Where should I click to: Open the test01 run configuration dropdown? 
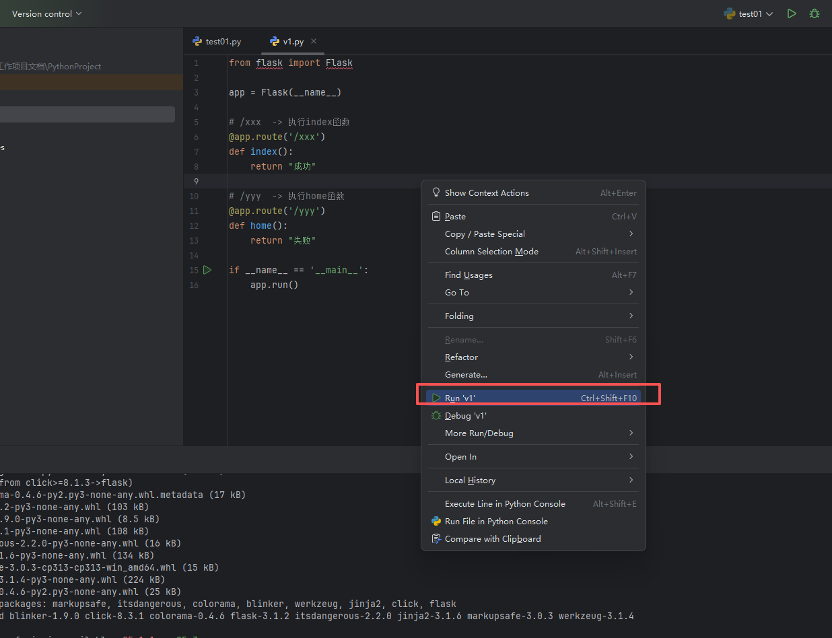click(748, 13)
